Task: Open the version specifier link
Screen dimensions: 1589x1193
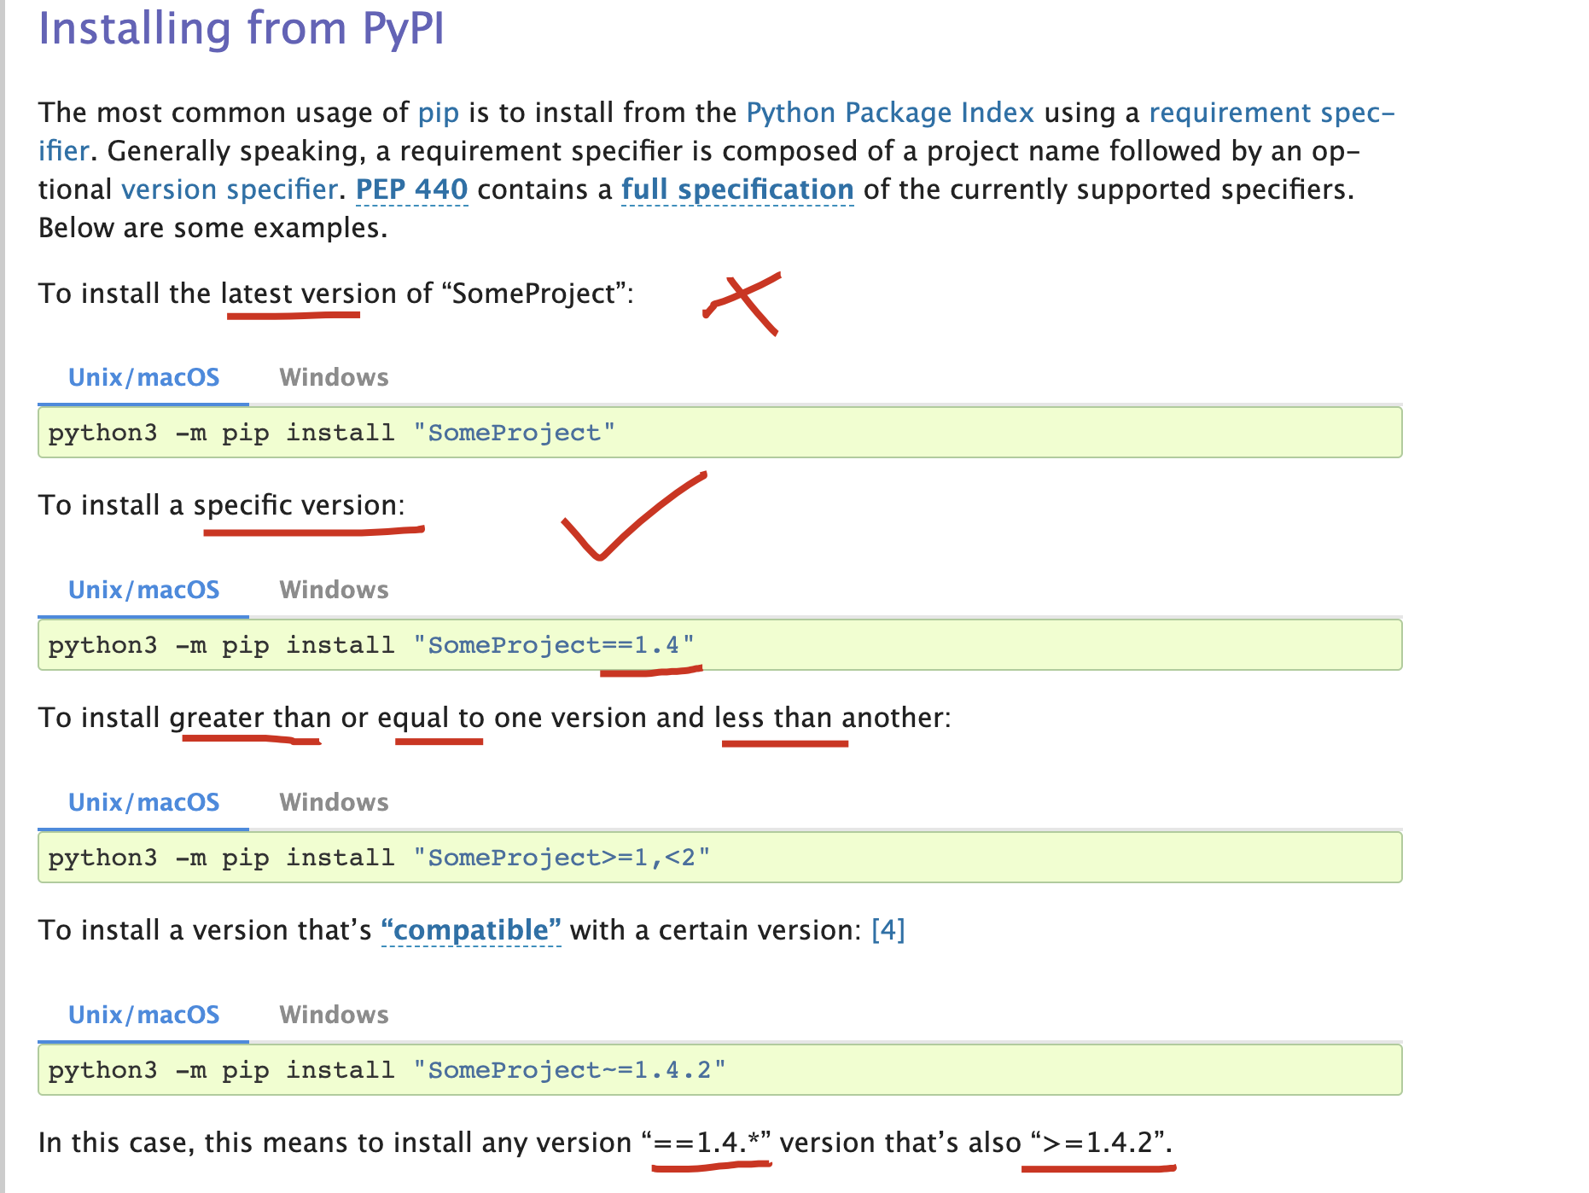Action: [229, 189]
